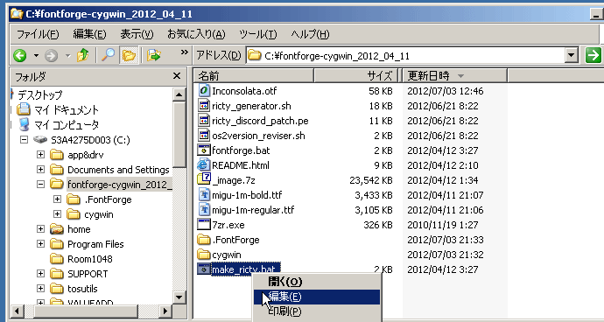Select the fontforge.bat file icon

click(x=204, y=150)
